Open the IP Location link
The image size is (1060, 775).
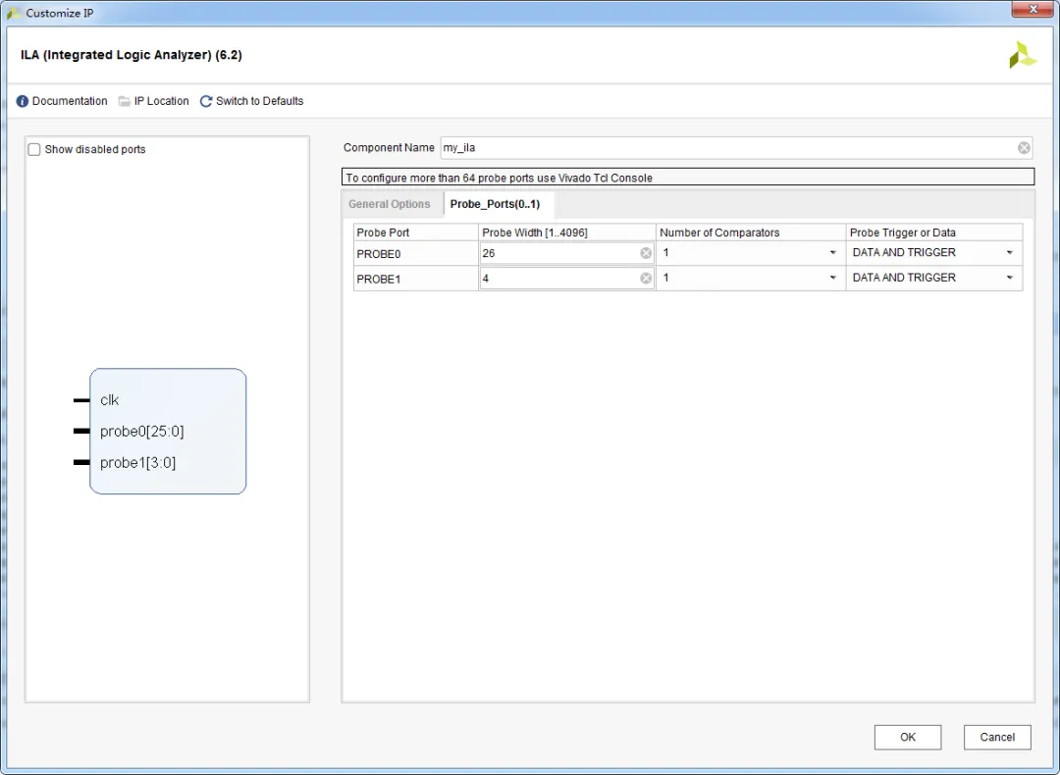click(162, 101)
